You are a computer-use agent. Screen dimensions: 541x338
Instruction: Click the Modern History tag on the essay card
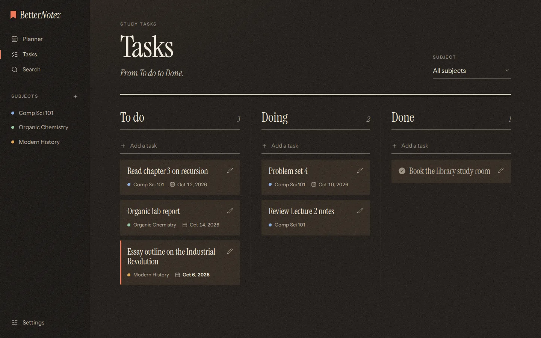coord(148,275)
